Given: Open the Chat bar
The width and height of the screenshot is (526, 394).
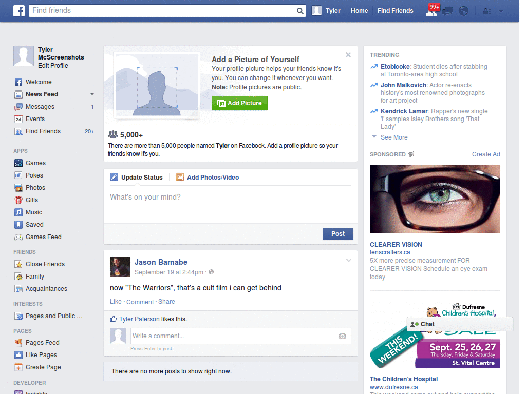Looking at the screenshot, I should coord(460,324).
